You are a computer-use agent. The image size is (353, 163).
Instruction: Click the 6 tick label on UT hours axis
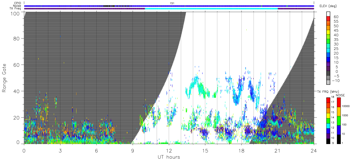96,151
